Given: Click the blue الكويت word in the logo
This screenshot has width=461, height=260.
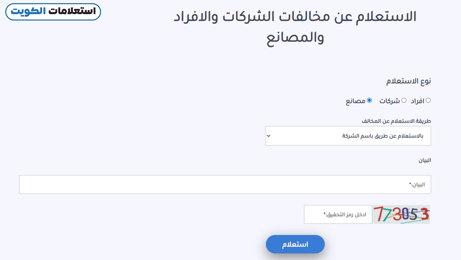Looking at the screenshot, I should point(29,11).
